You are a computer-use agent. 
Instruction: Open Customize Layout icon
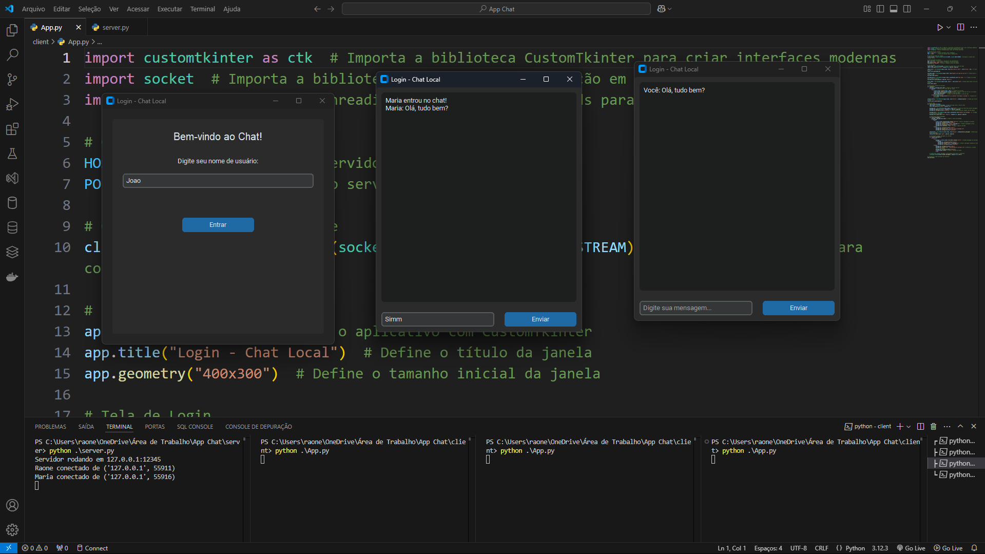coord(867,9)
